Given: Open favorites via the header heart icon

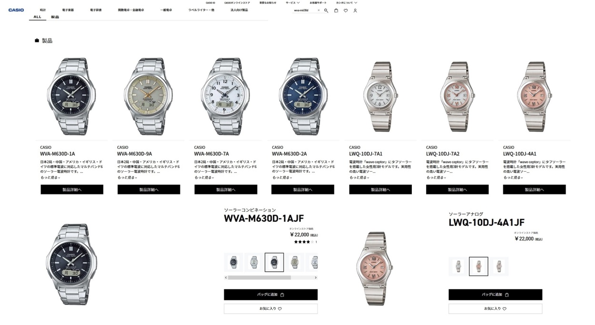Looking at the screenshot, I should point(346,10).
